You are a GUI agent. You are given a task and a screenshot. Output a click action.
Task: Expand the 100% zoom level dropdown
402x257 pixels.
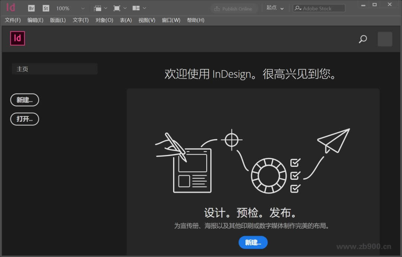coord(83,8)
